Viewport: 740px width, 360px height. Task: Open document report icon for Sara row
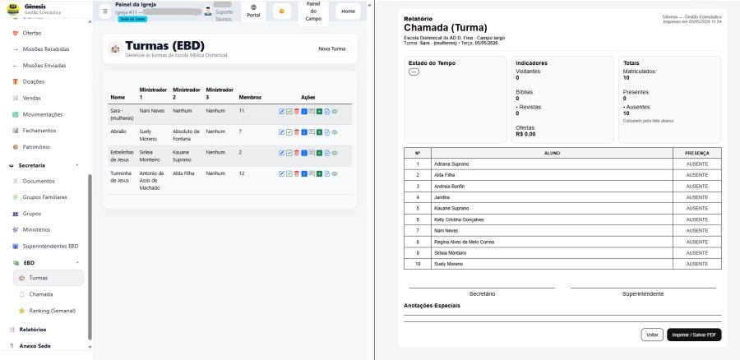[327, 111]
